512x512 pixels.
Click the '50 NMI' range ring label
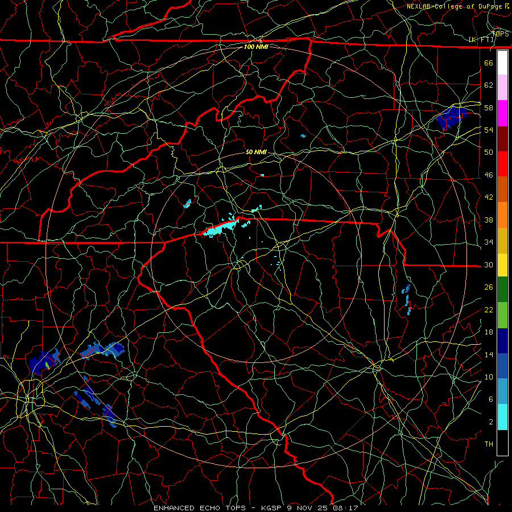click(x=256, y=152)
